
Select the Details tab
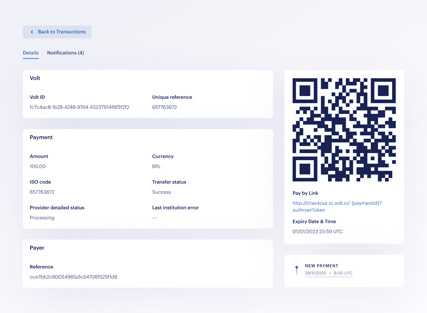pos(30,53)
